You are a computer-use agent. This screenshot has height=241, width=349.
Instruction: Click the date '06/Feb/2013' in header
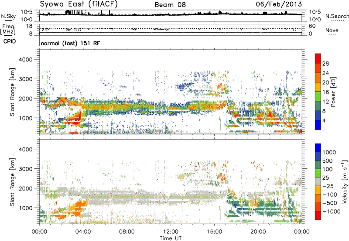point(279,4)
